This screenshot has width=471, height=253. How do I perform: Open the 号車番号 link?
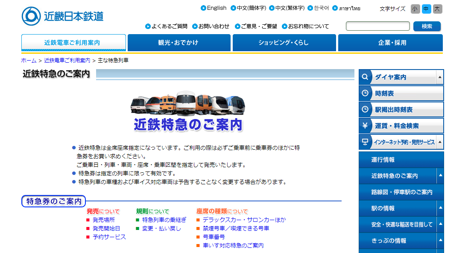pyautogui.click(x=214, y=237)
